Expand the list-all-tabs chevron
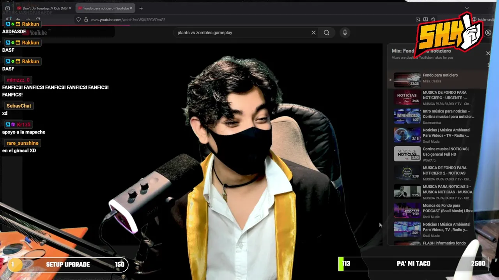Image resolution: width=499 pixels, height=280 pixels. click(467, 8)
